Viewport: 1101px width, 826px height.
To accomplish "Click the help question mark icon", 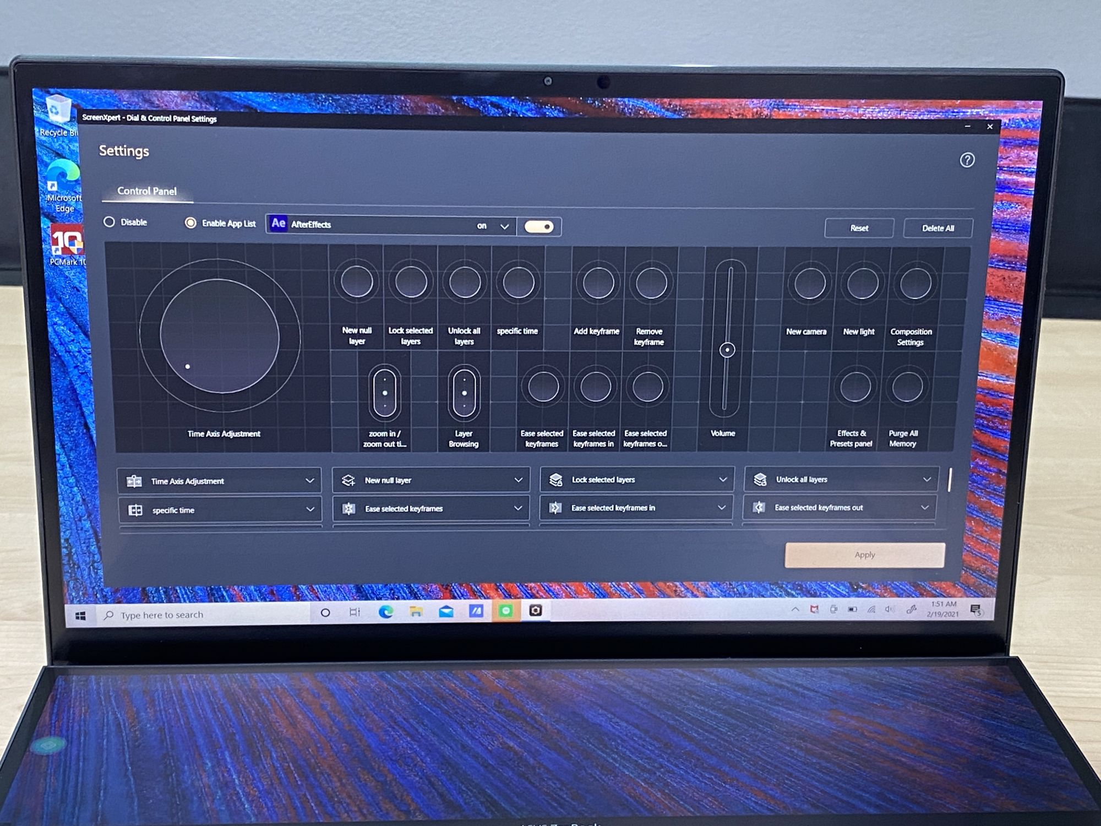I will pos(967,160).
